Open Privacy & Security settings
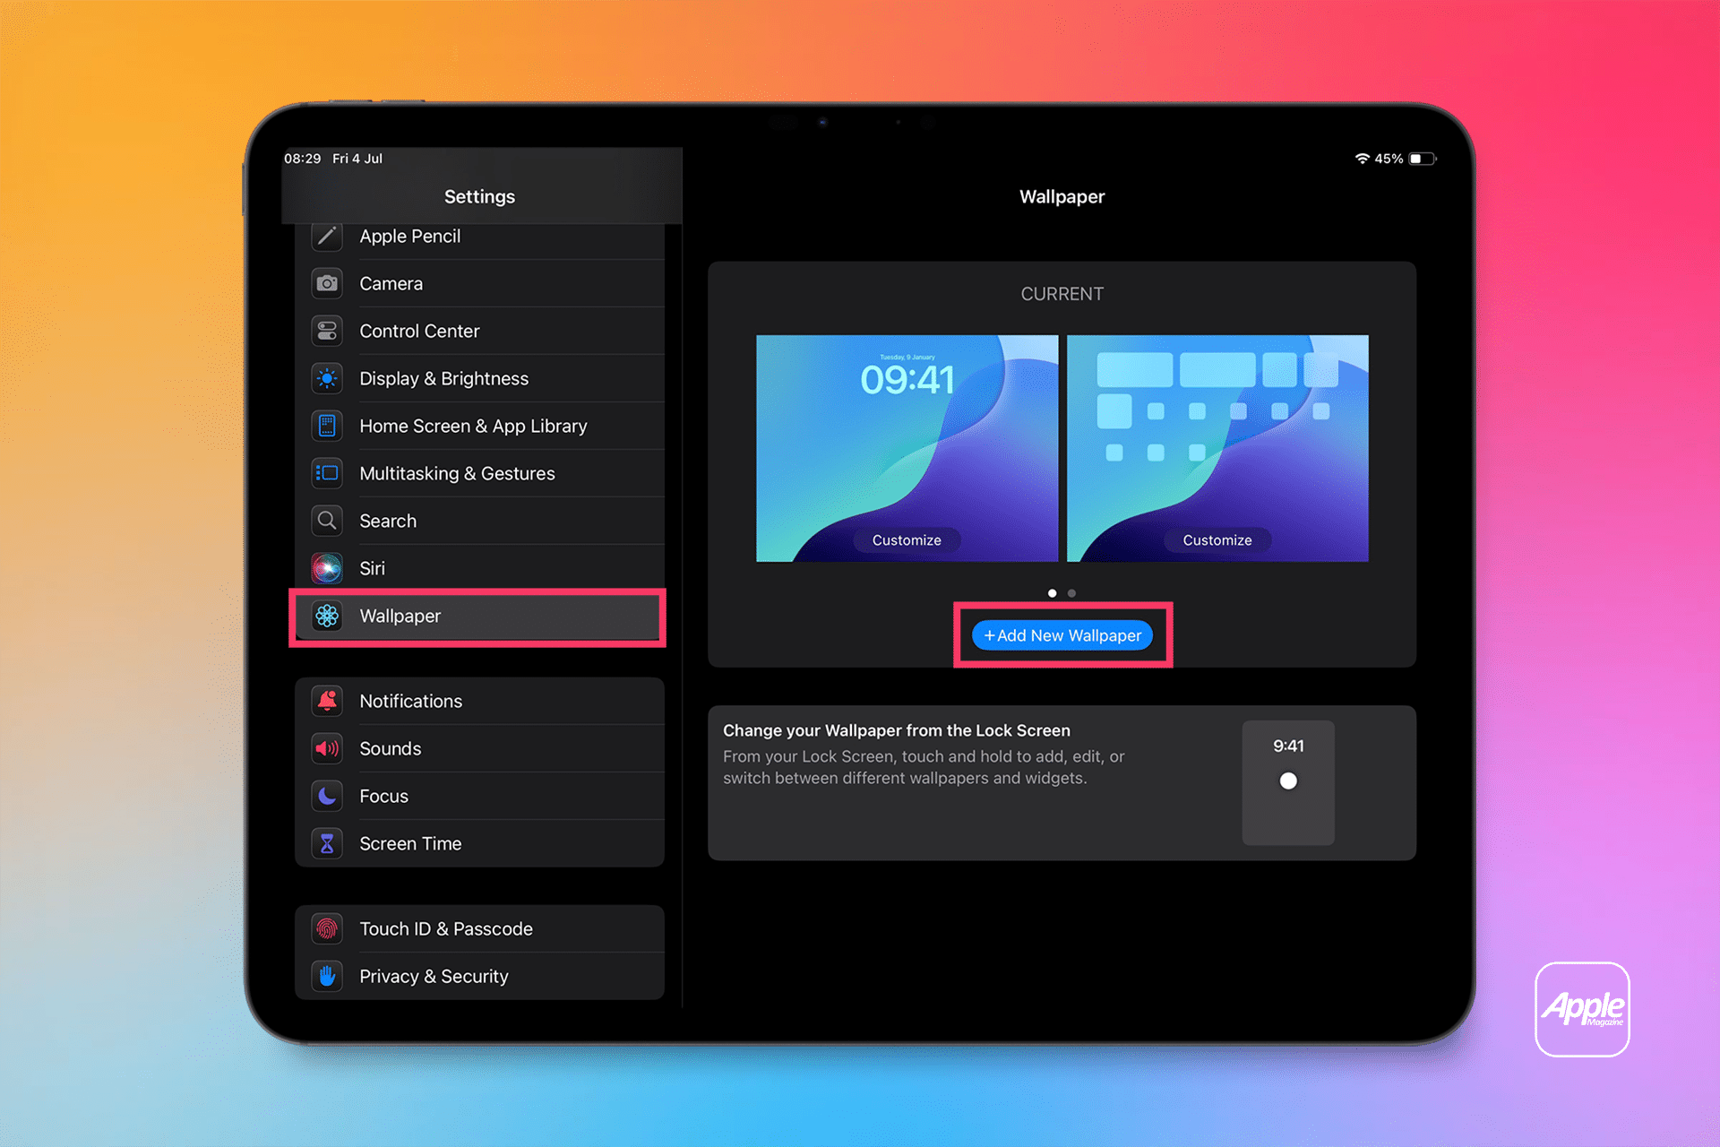Viewport: 1720px width, 1147px height. [479, 976]
